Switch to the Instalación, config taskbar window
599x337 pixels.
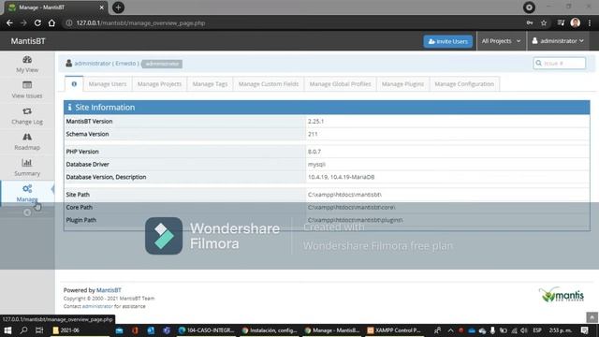click(x=270, y=330)
